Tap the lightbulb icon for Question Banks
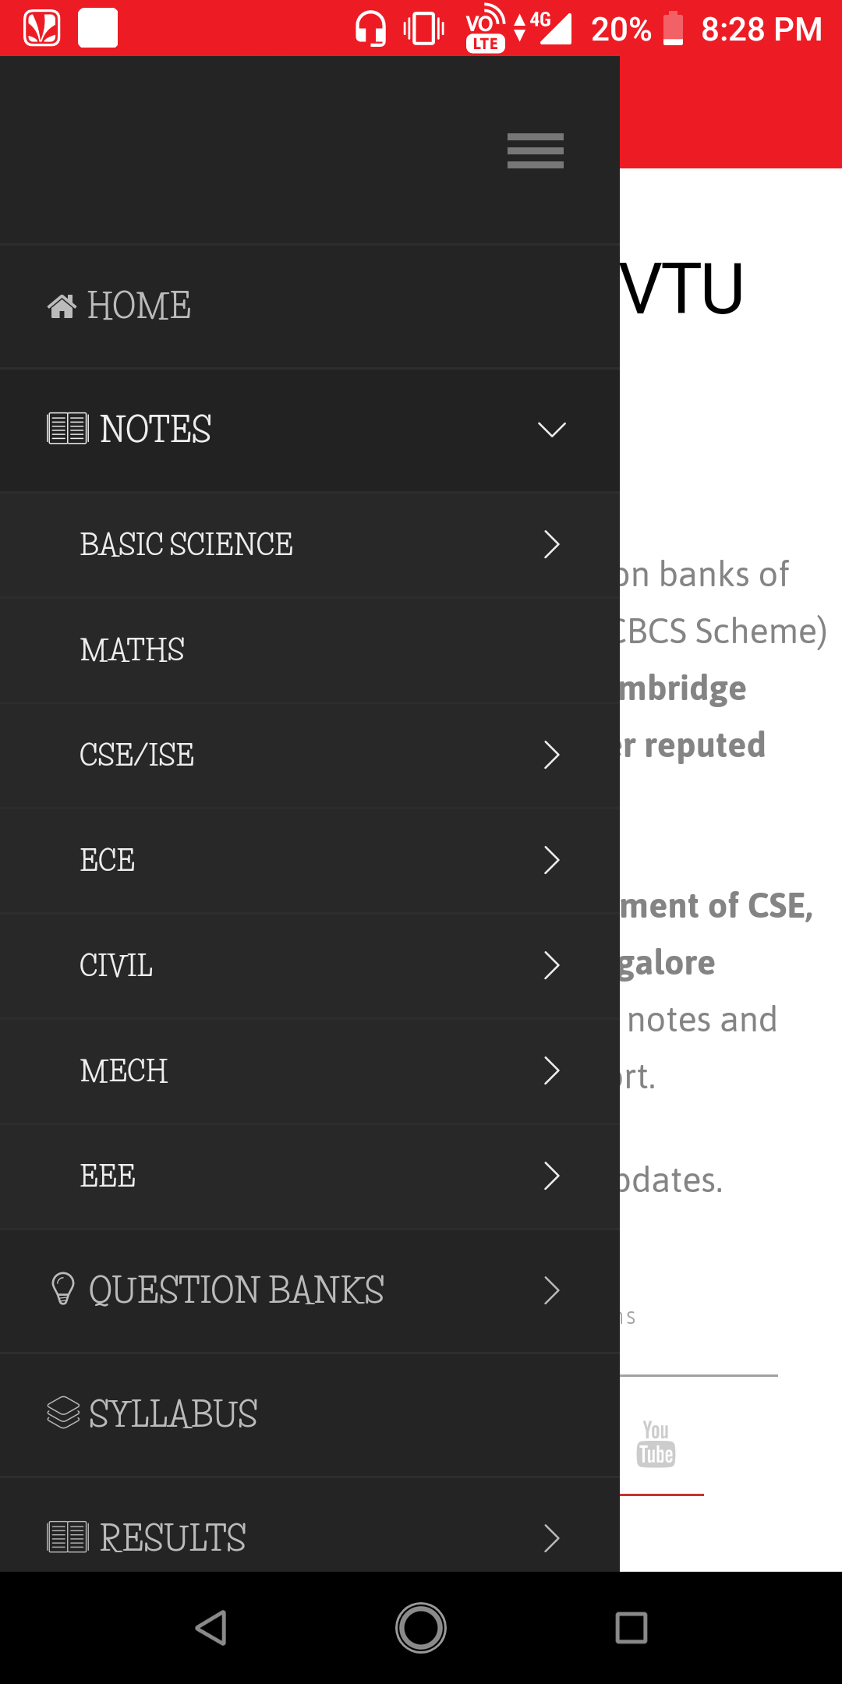842x1684 pixels. (x=62, y=1289)
